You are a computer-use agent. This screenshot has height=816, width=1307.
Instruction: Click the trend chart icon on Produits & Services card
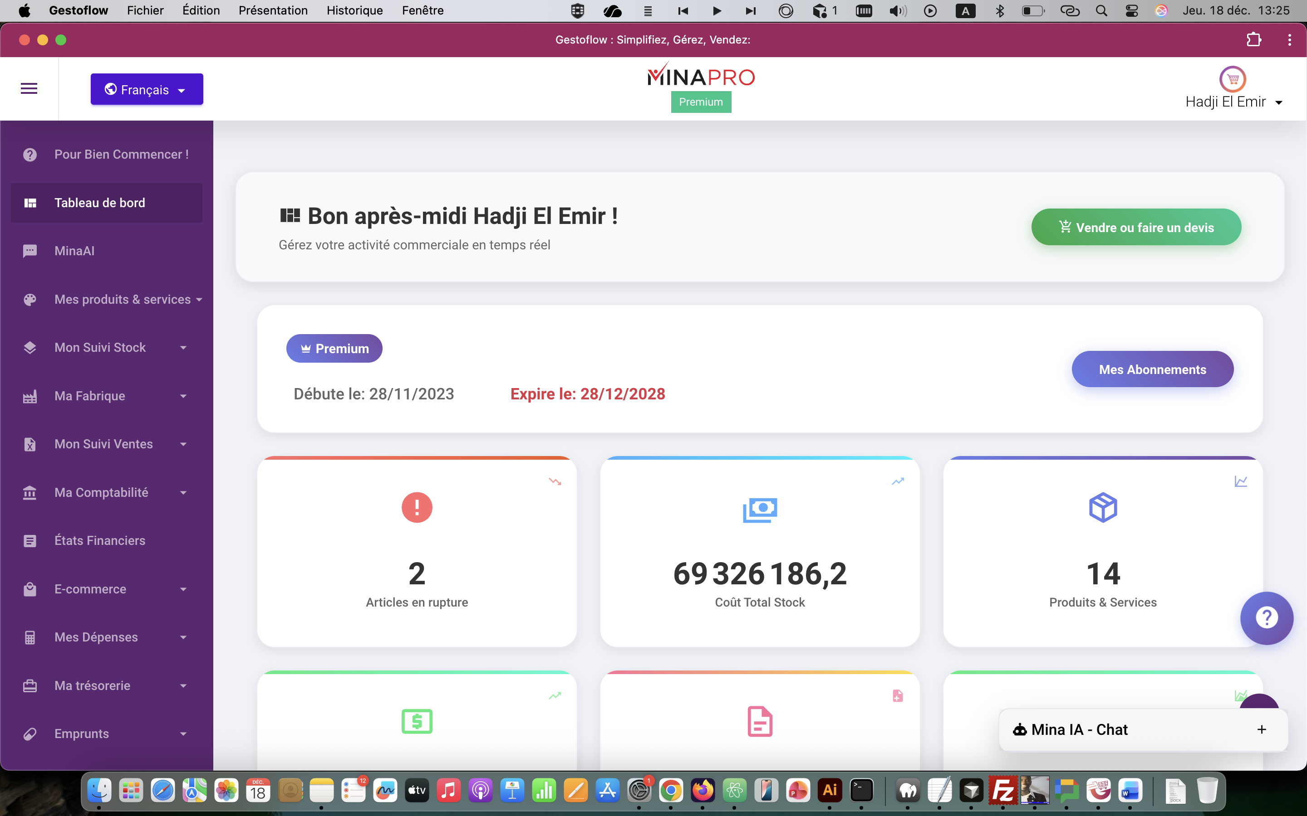coord(1241,481)
